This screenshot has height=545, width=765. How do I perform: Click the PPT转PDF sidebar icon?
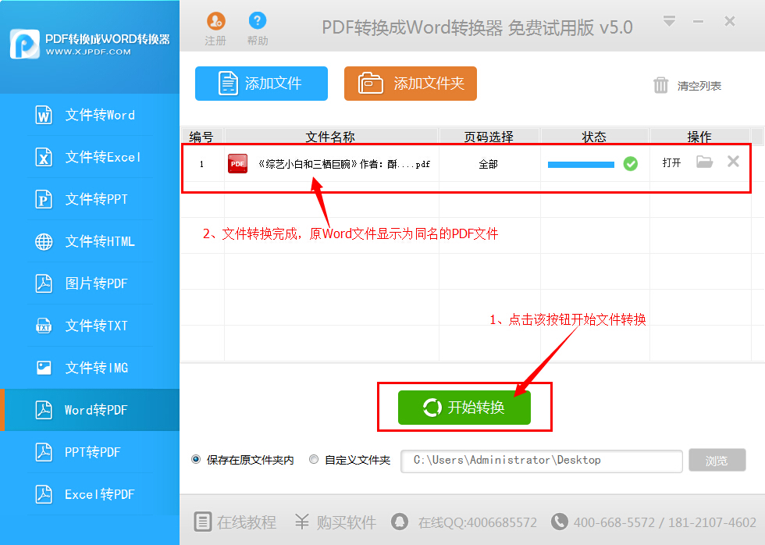(44, 452)
